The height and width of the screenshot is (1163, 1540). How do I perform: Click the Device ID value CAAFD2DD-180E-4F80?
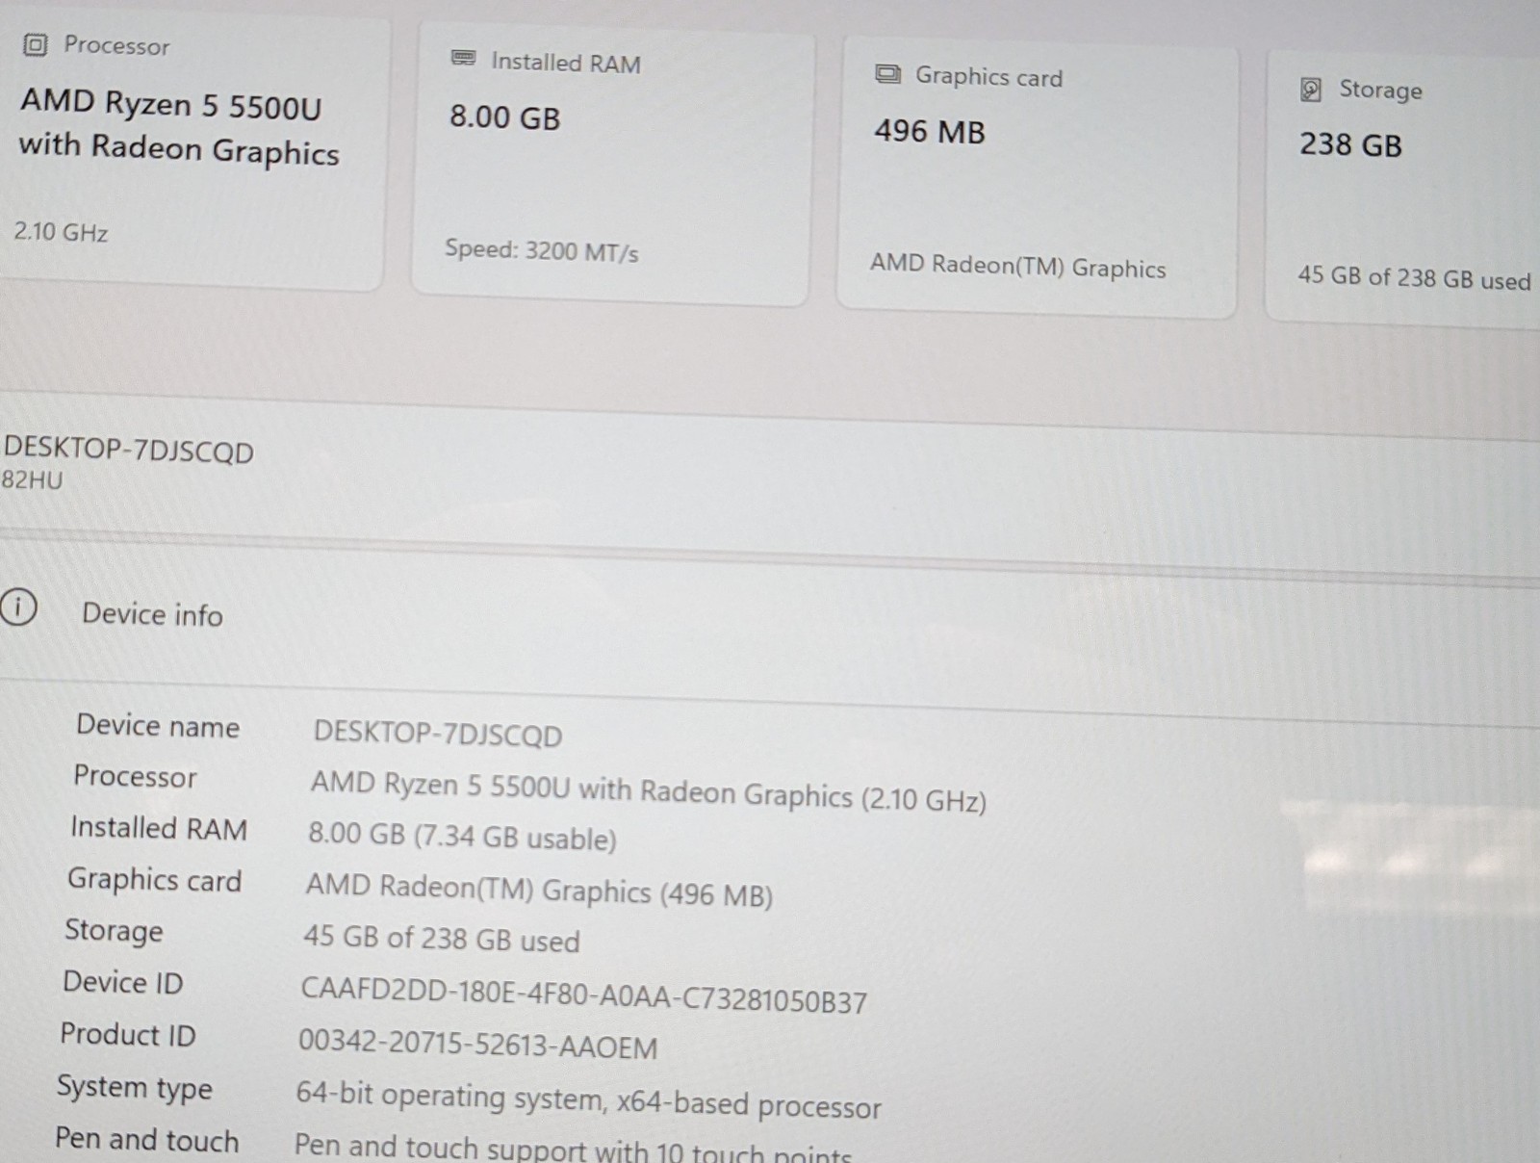pos(584,995)
